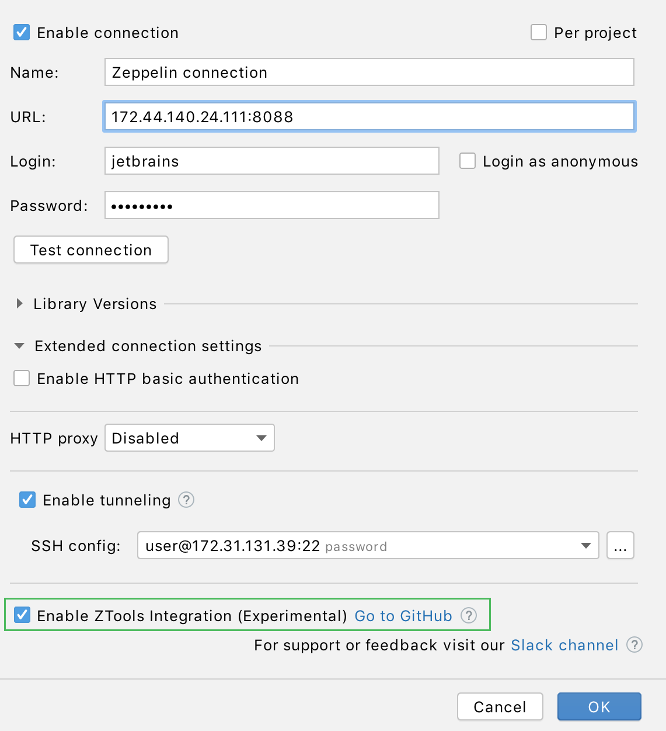Check Login as anonymous
666x731 pixels.
(x=468, y=161)
